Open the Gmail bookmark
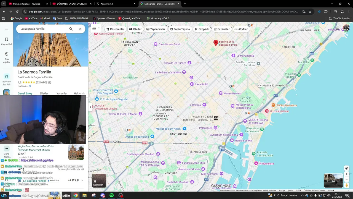Screen dimensions: 353x199 coord(45,18)
